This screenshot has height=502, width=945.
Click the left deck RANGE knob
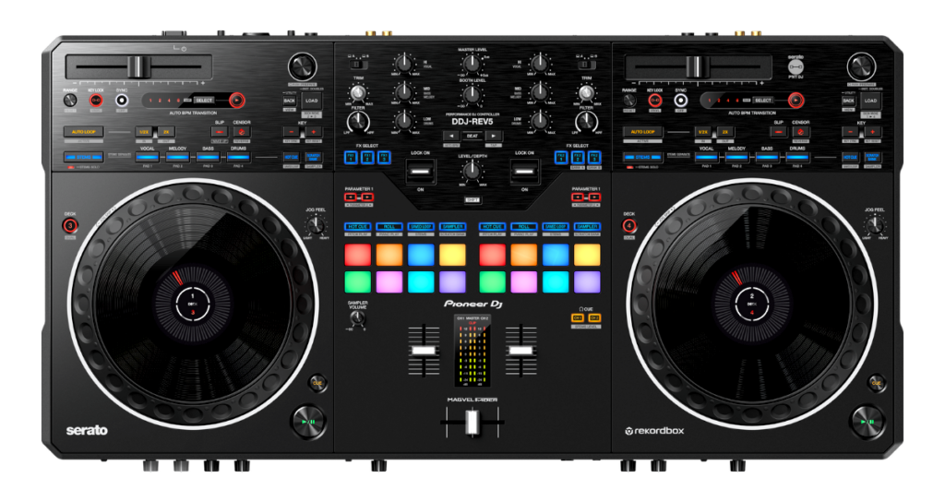[x=70, y=101]
